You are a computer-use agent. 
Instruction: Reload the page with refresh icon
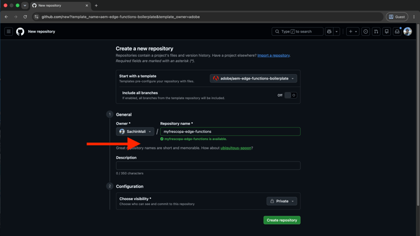[25, 17]
